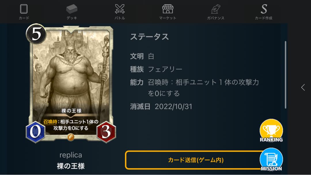Select the カード作成 S icon
The height and width of the screenshot is (175, 311).
(263, 9)
